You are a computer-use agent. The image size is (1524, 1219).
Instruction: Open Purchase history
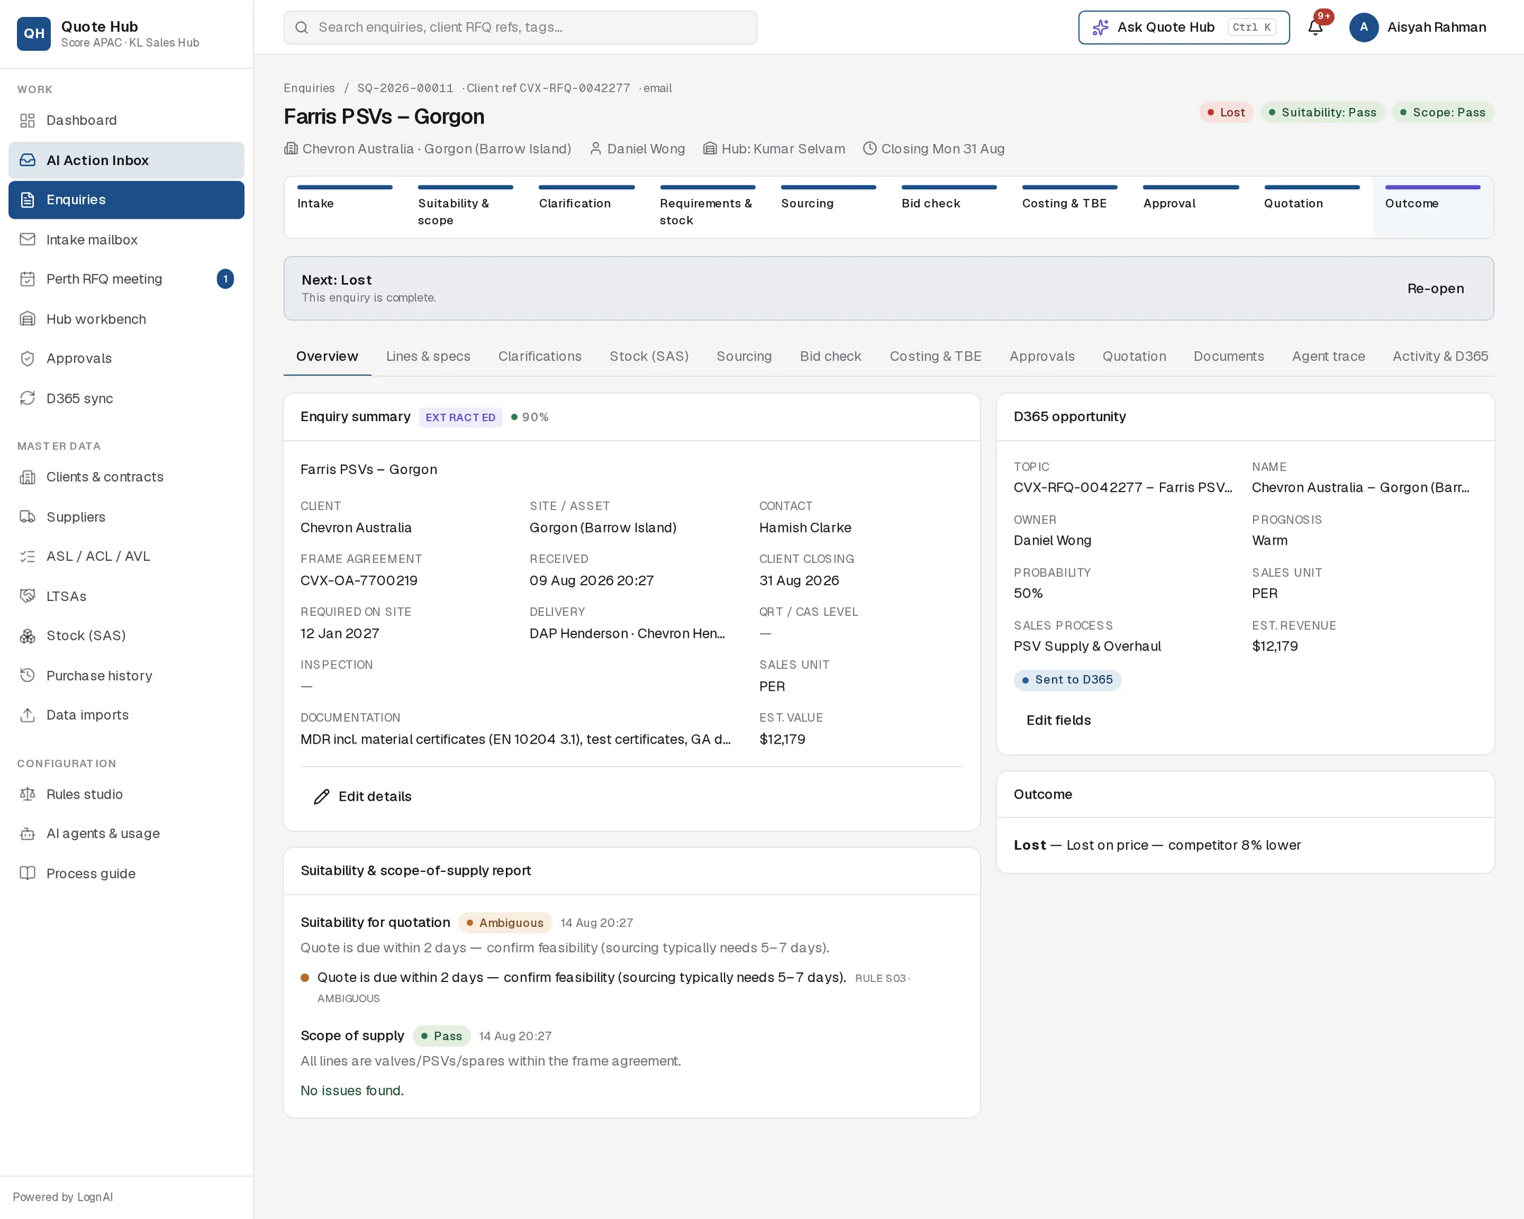[x=126, y=676]
